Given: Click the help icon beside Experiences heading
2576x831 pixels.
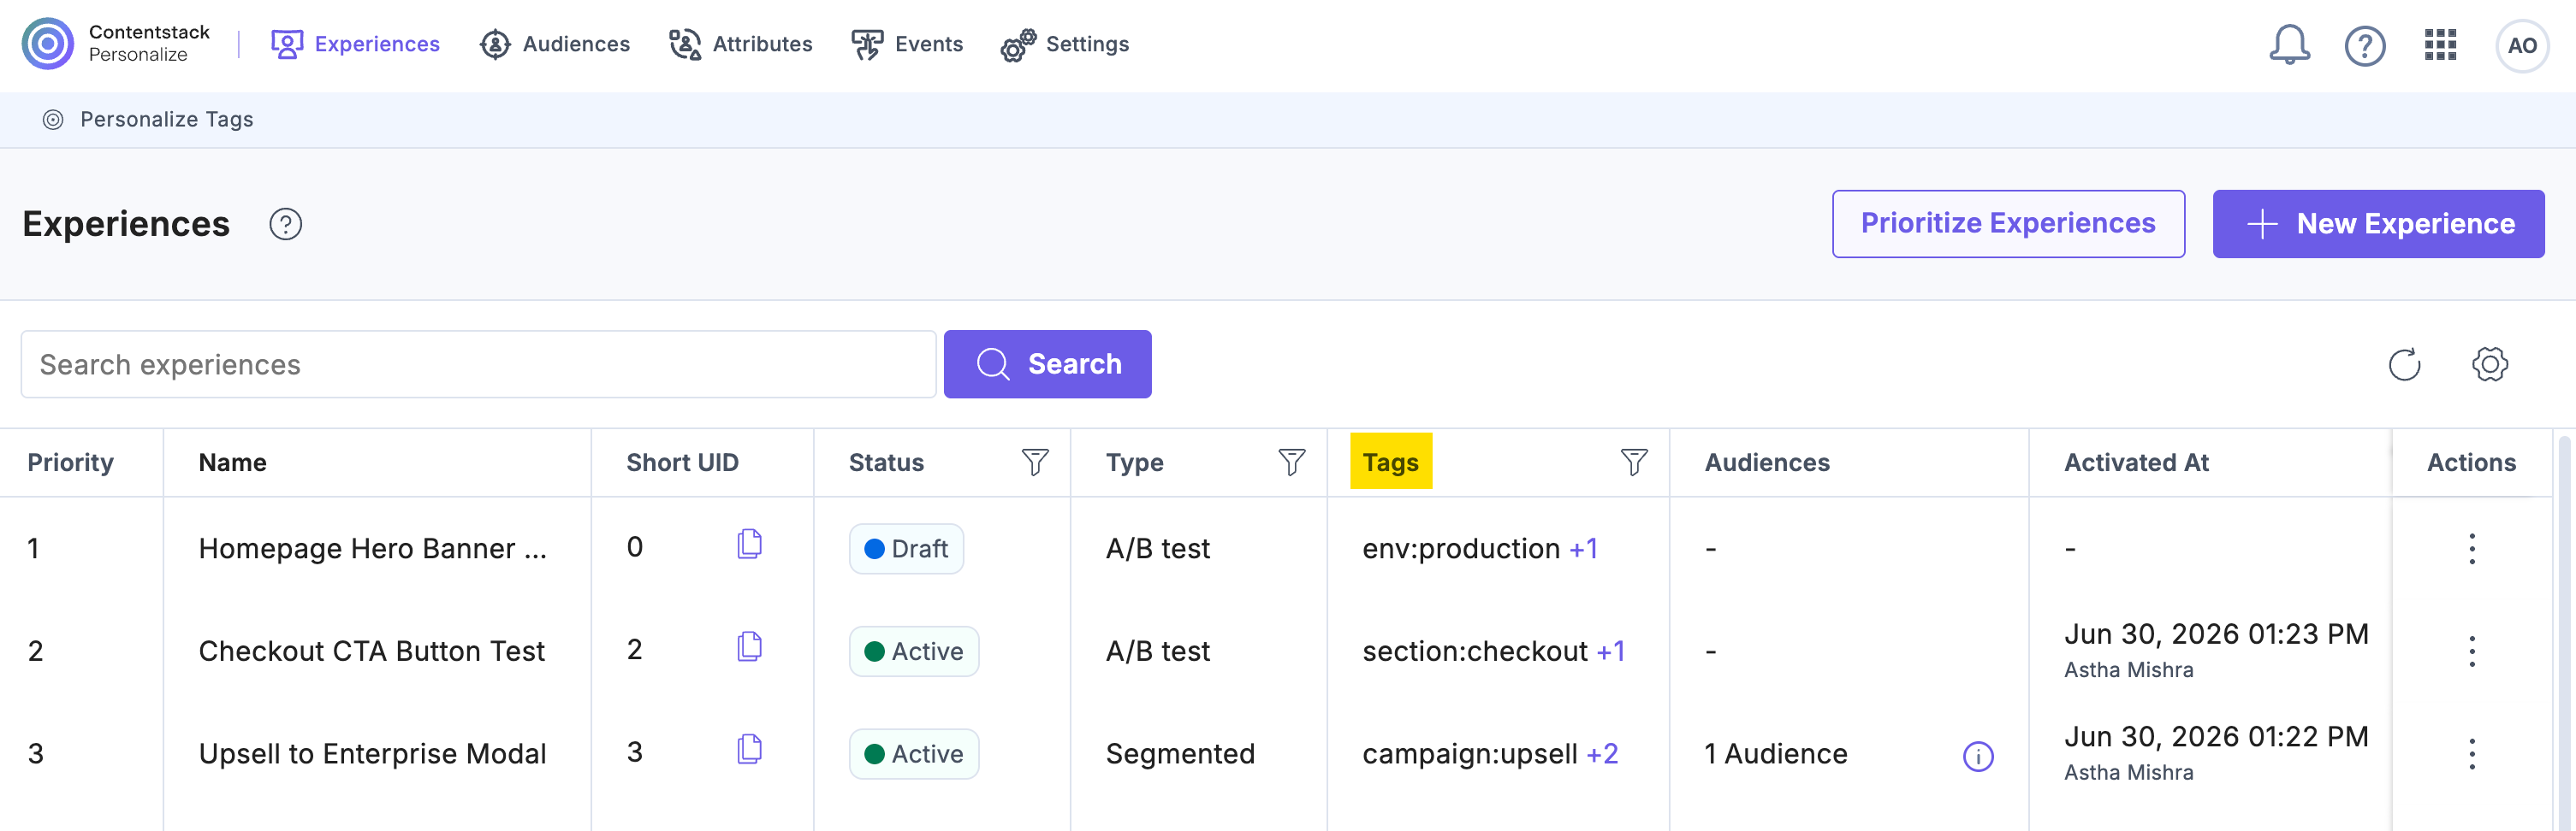Looking at the screenshot, I should (286, 224).
